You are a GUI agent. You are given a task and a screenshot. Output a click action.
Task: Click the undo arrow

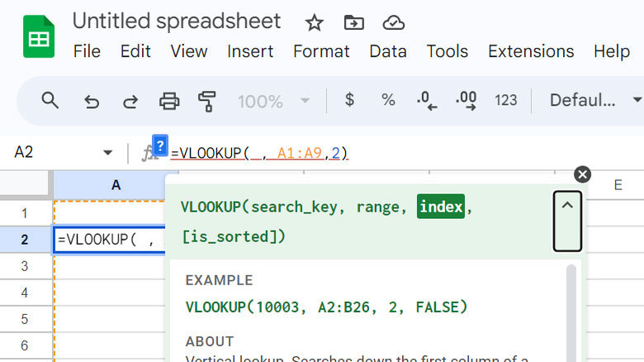click(x=92, y=101)
